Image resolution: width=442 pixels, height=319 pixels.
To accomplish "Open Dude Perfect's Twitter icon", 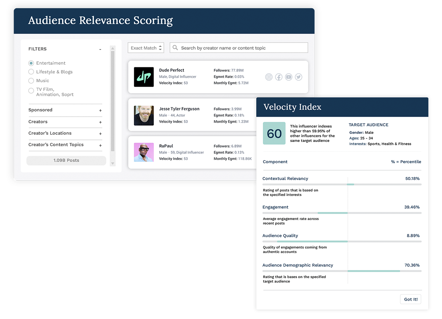I will pos(298,77).
